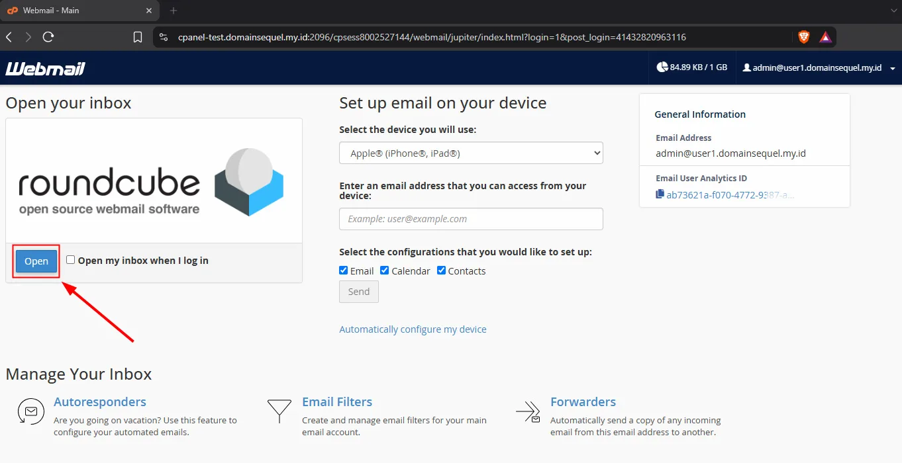Screen dimensions: 902x463
Task: Copy the Email User Analytics ID icon
Action: [x=660, y=194]
